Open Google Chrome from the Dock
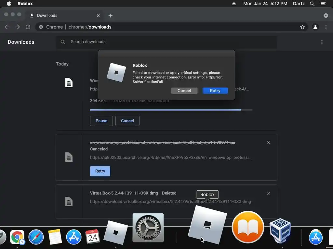The height and width of the screenshot is (249, 333). pyautogui.click(x=17, y=237)
